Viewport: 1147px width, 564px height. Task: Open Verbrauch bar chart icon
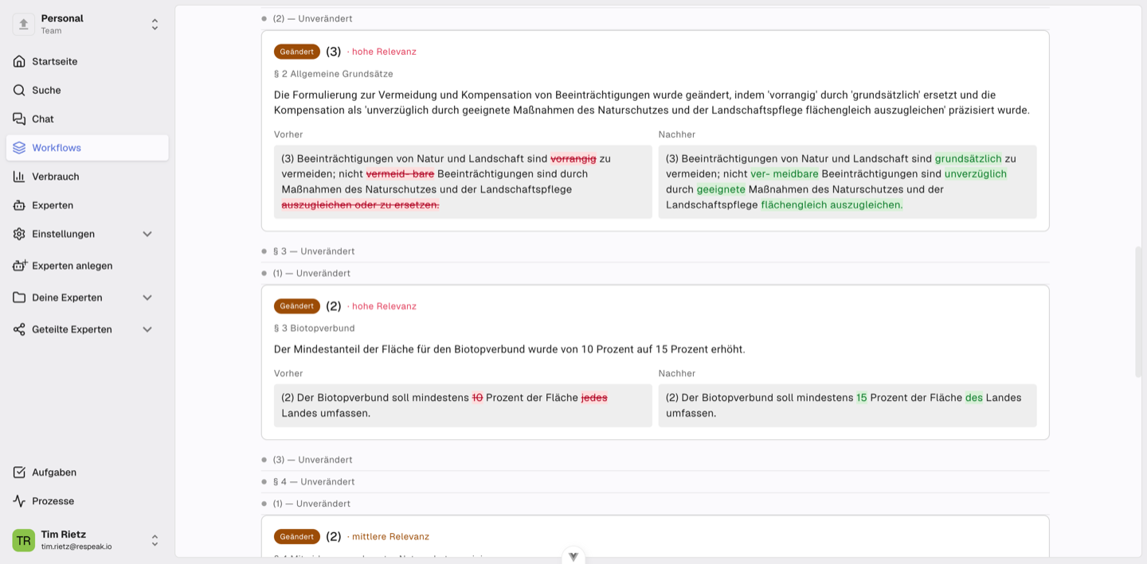[x=19, y=176]
